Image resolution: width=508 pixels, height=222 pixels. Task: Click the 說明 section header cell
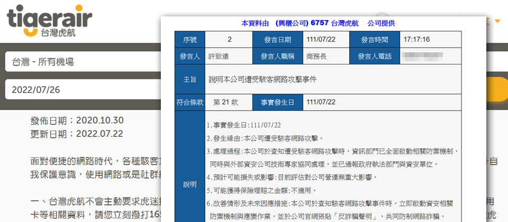pos(189,184)
